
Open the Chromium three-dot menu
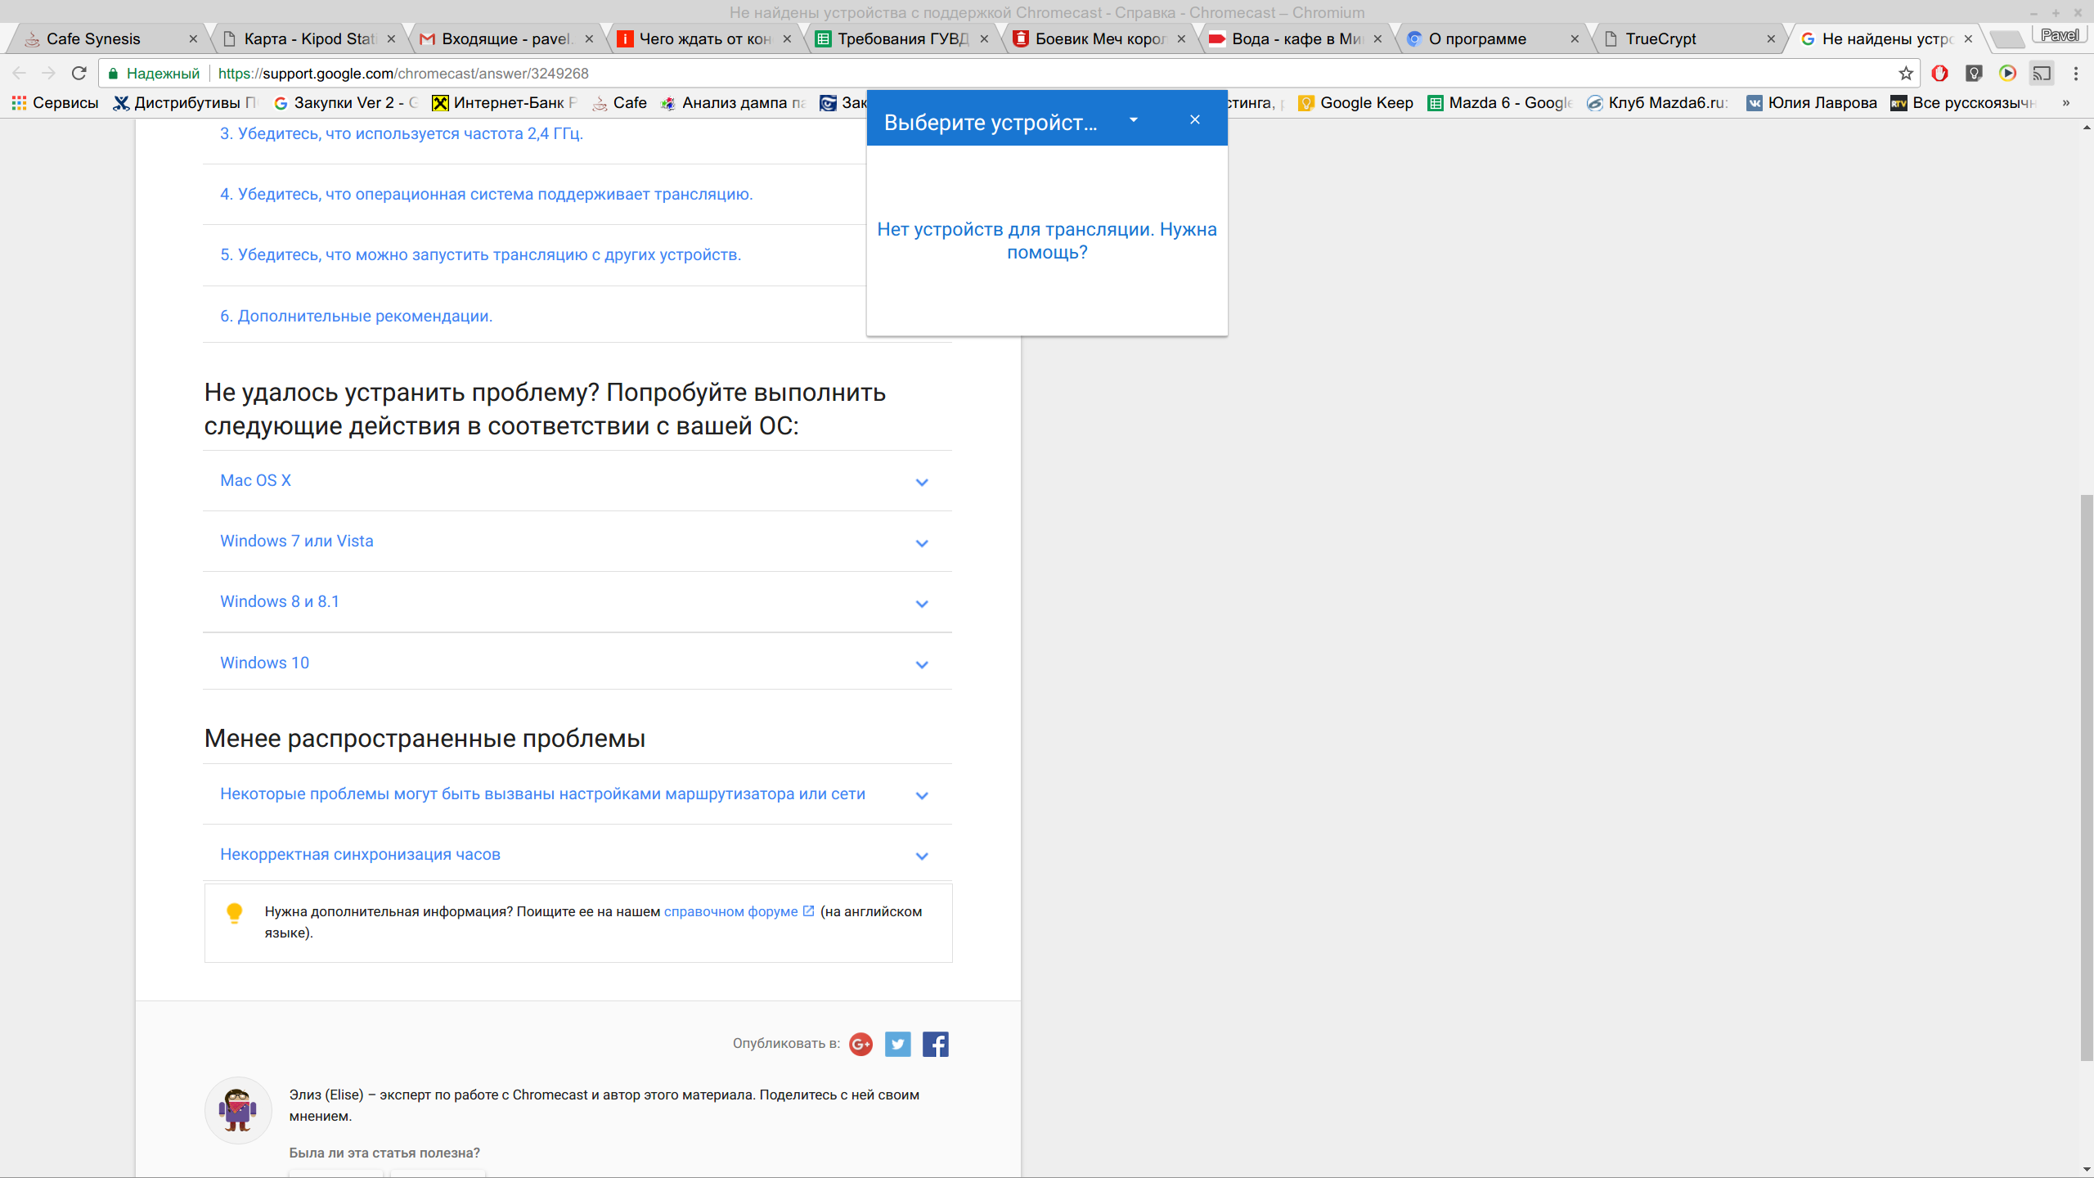2076,74
